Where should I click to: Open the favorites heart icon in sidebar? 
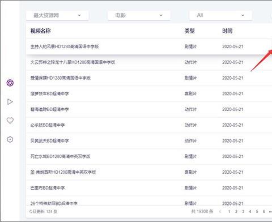click(x=10, y=121)
